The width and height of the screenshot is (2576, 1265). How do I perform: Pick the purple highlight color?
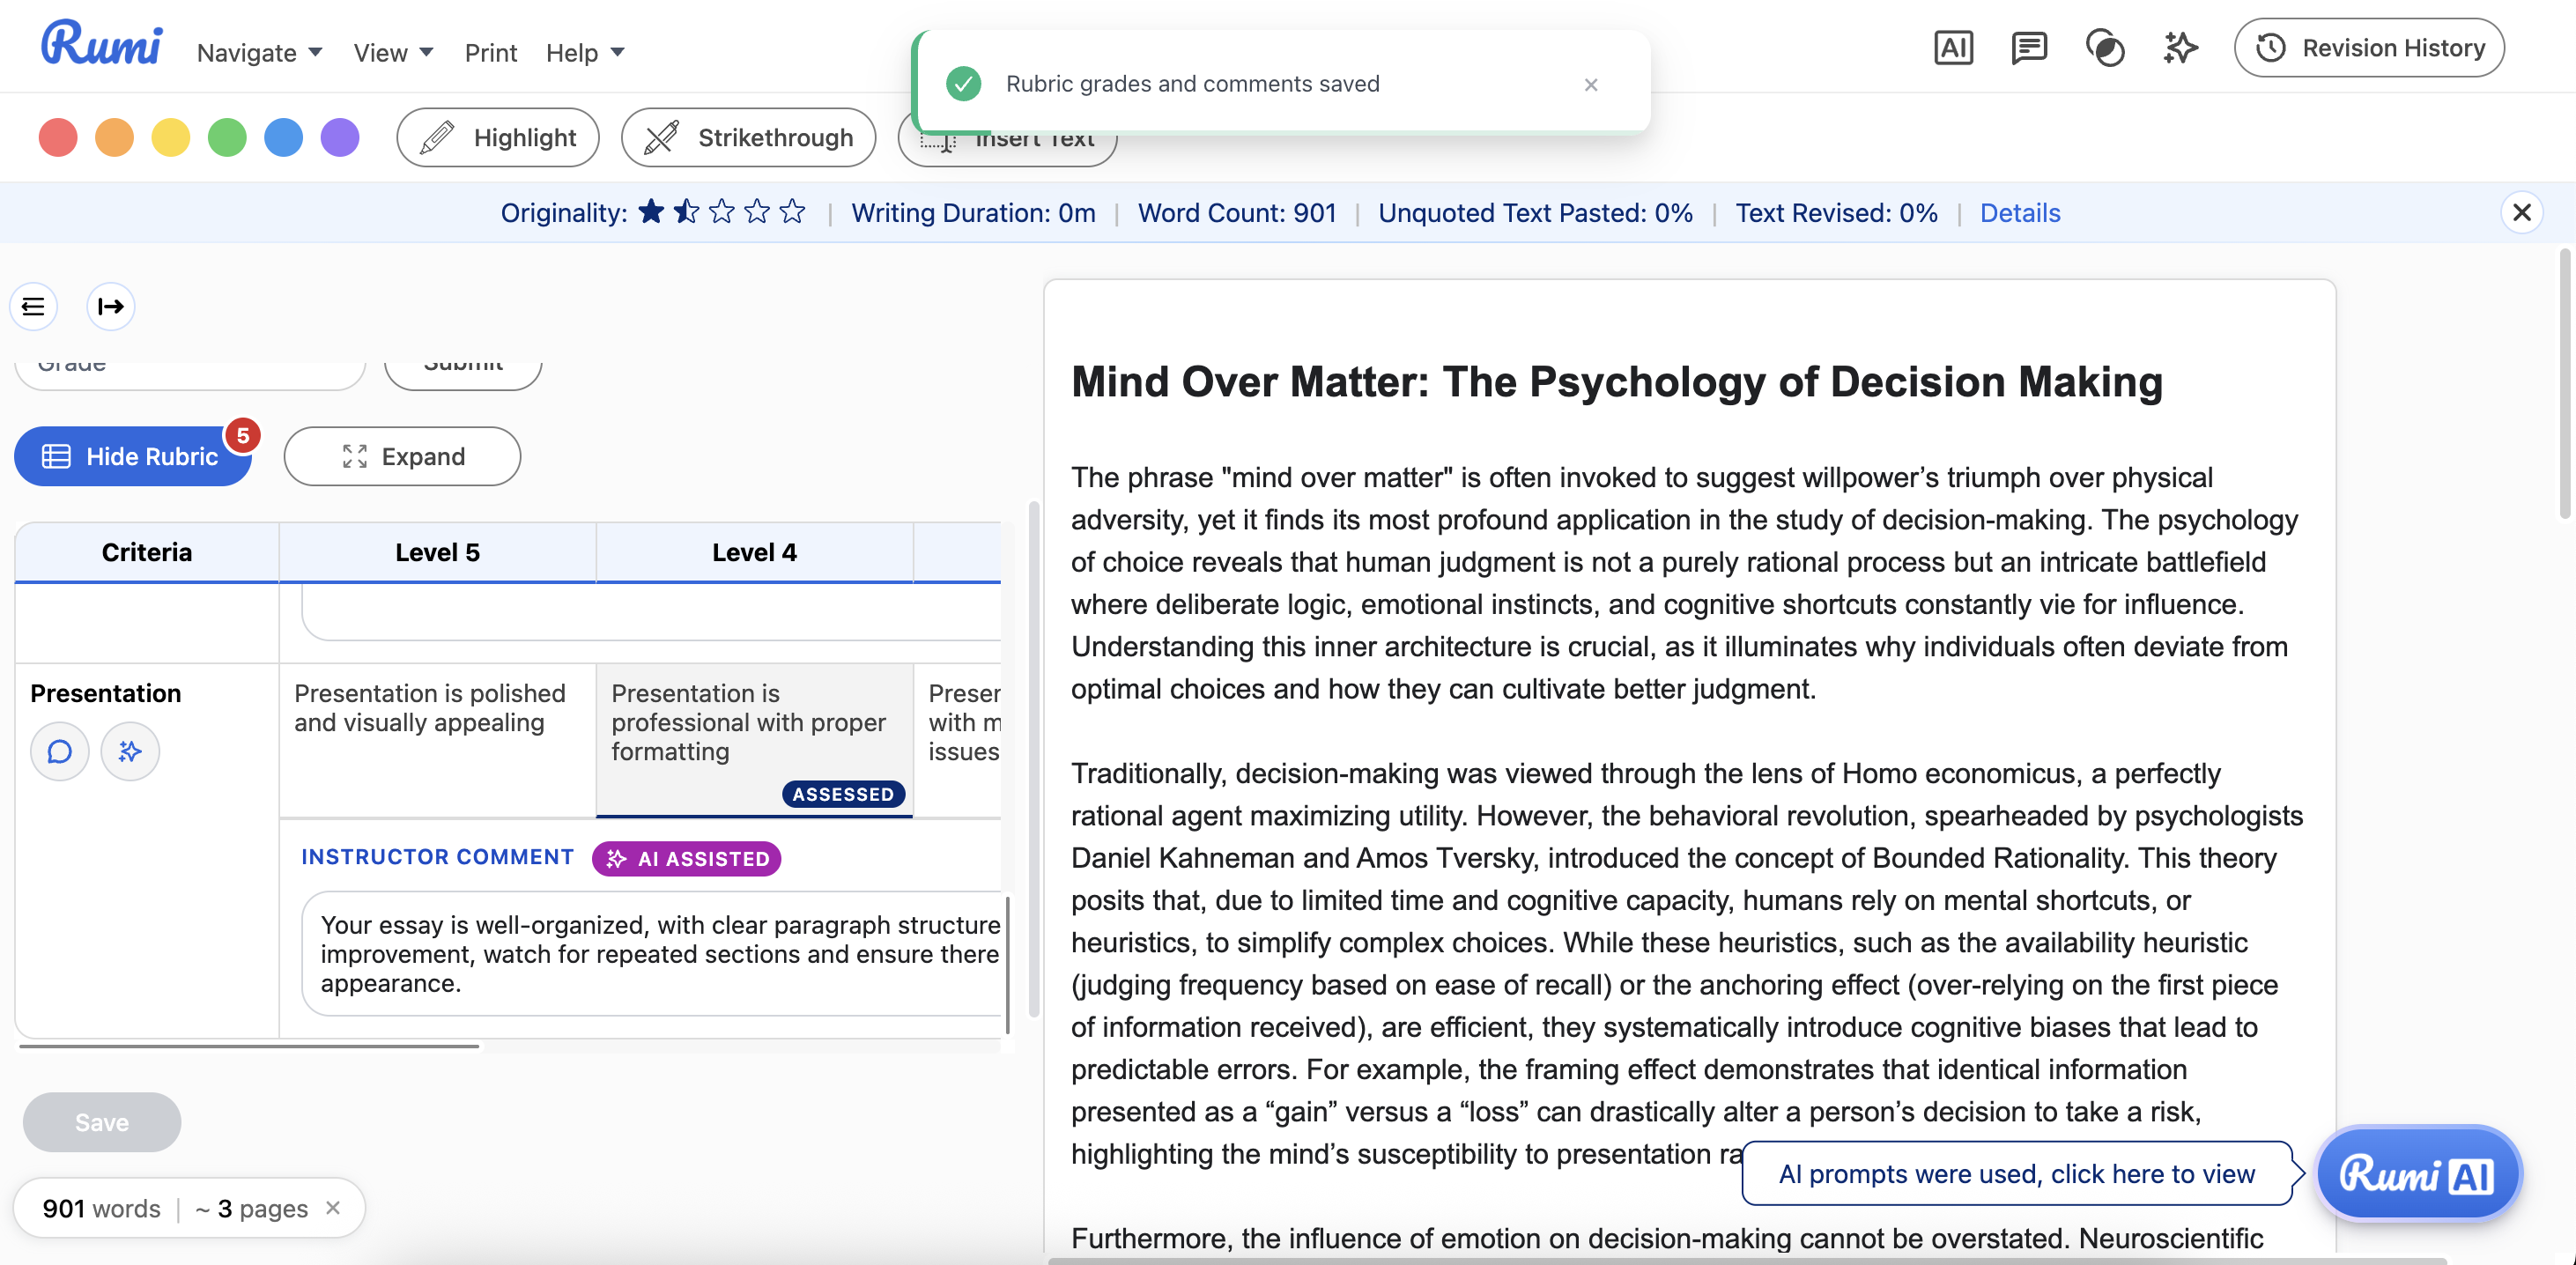pos(340,137)
